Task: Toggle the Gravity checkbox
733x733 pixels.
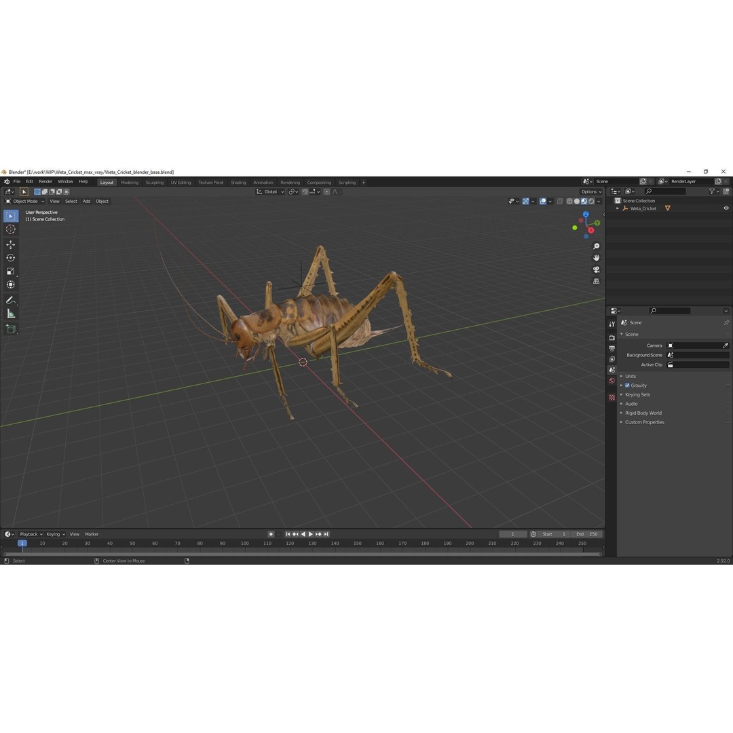Action: [627, 386]
